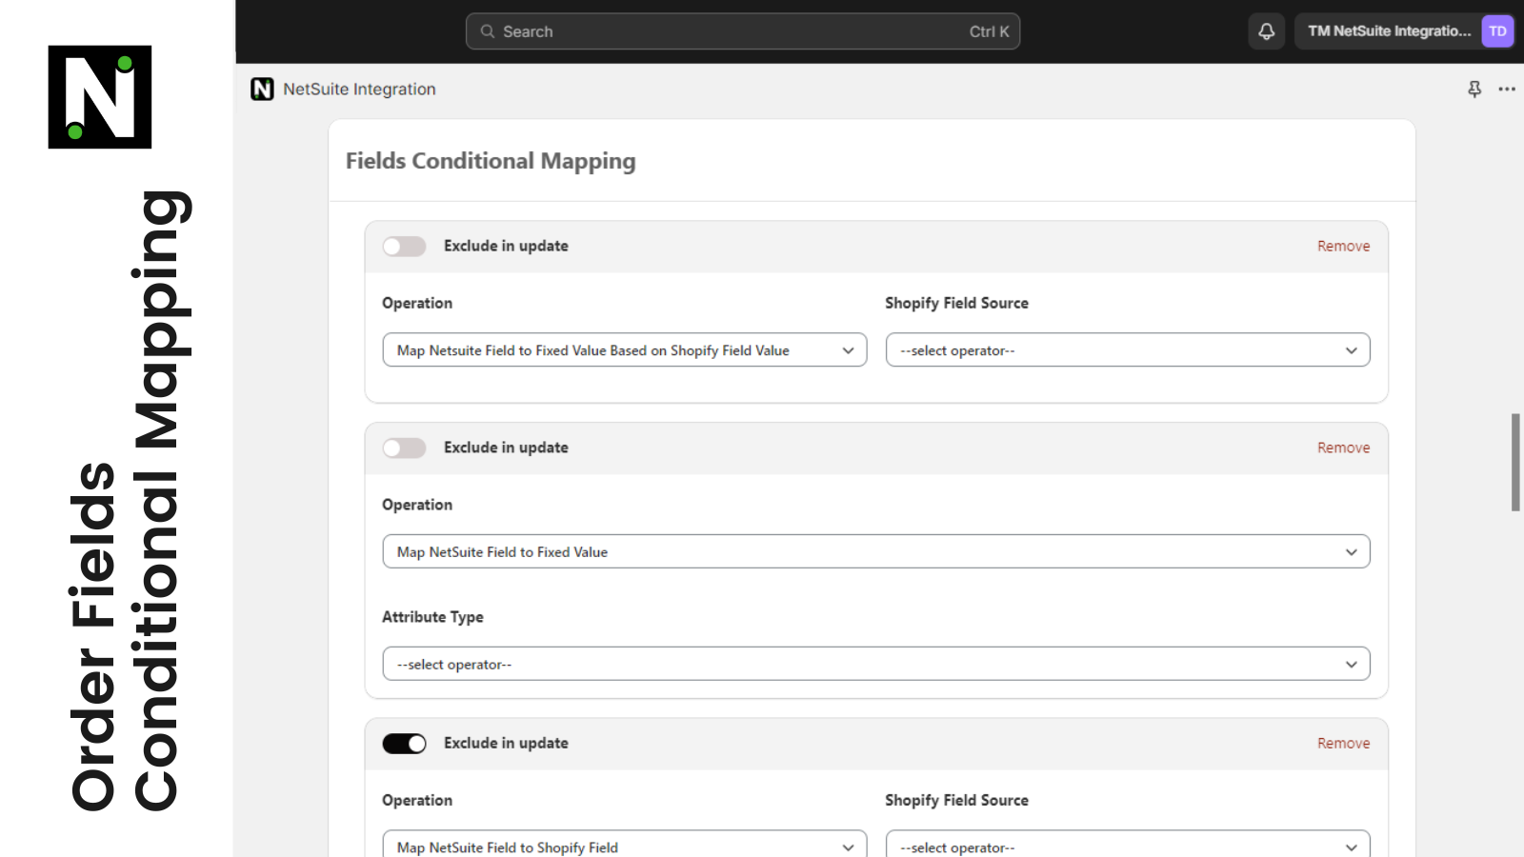Click the magnifier icon in the search bar

(487, 31)
